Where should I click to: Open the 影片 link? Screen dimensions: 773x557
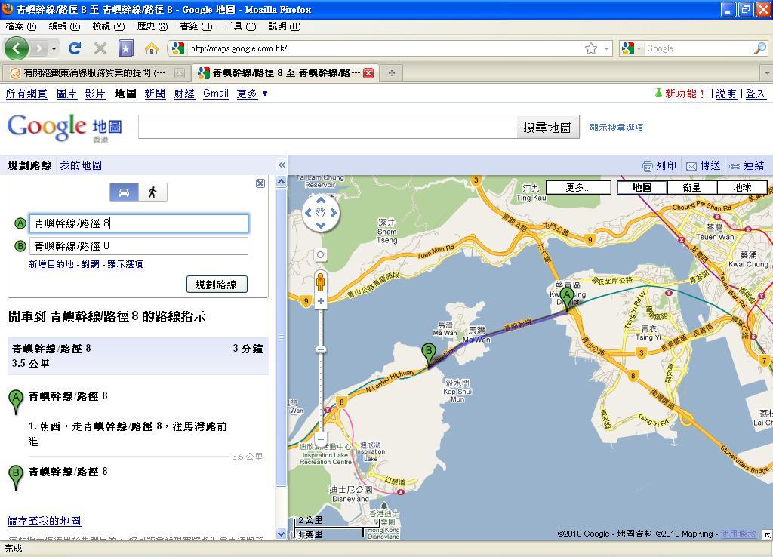pos(95,94)
